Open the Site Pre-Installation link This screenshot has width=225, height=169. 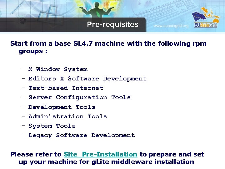tap(100, 154)
